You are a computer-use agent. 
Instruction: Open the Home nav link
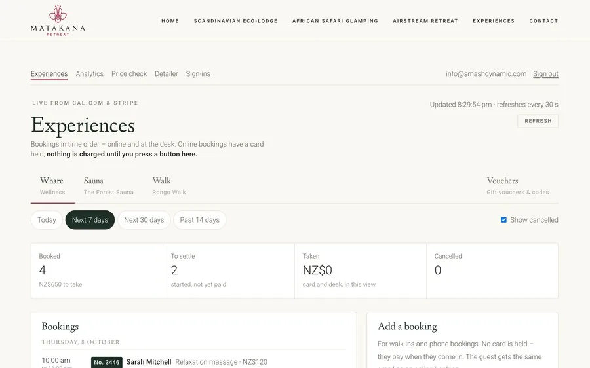170,21
